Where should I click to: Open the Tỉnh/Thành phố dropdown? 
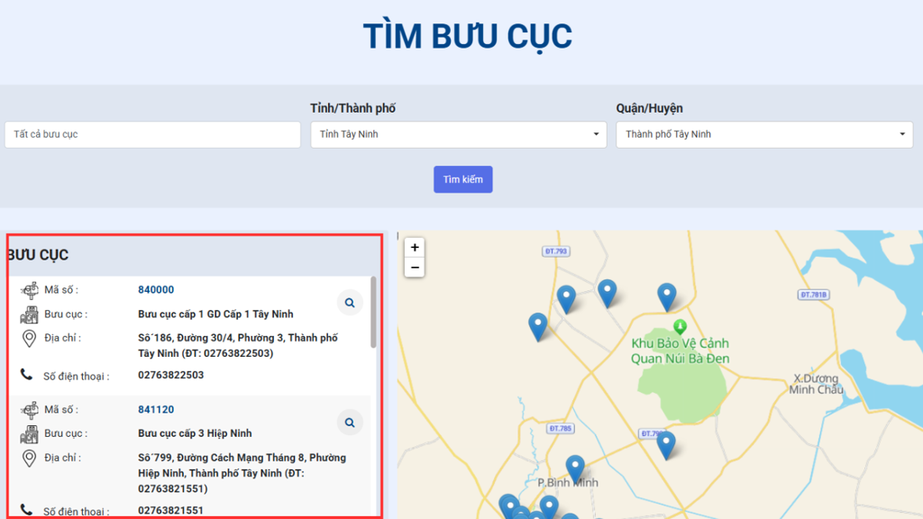click(x=458, y=134)
